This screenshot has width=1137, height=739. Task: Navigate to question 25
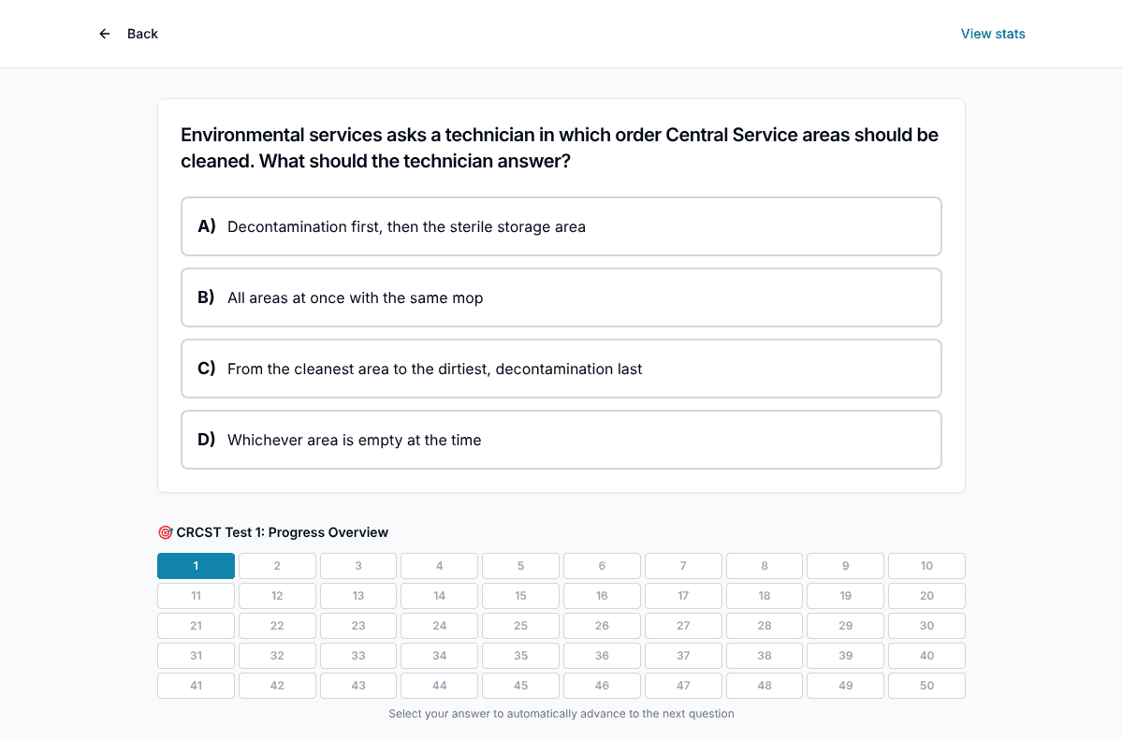pos(520,626)
